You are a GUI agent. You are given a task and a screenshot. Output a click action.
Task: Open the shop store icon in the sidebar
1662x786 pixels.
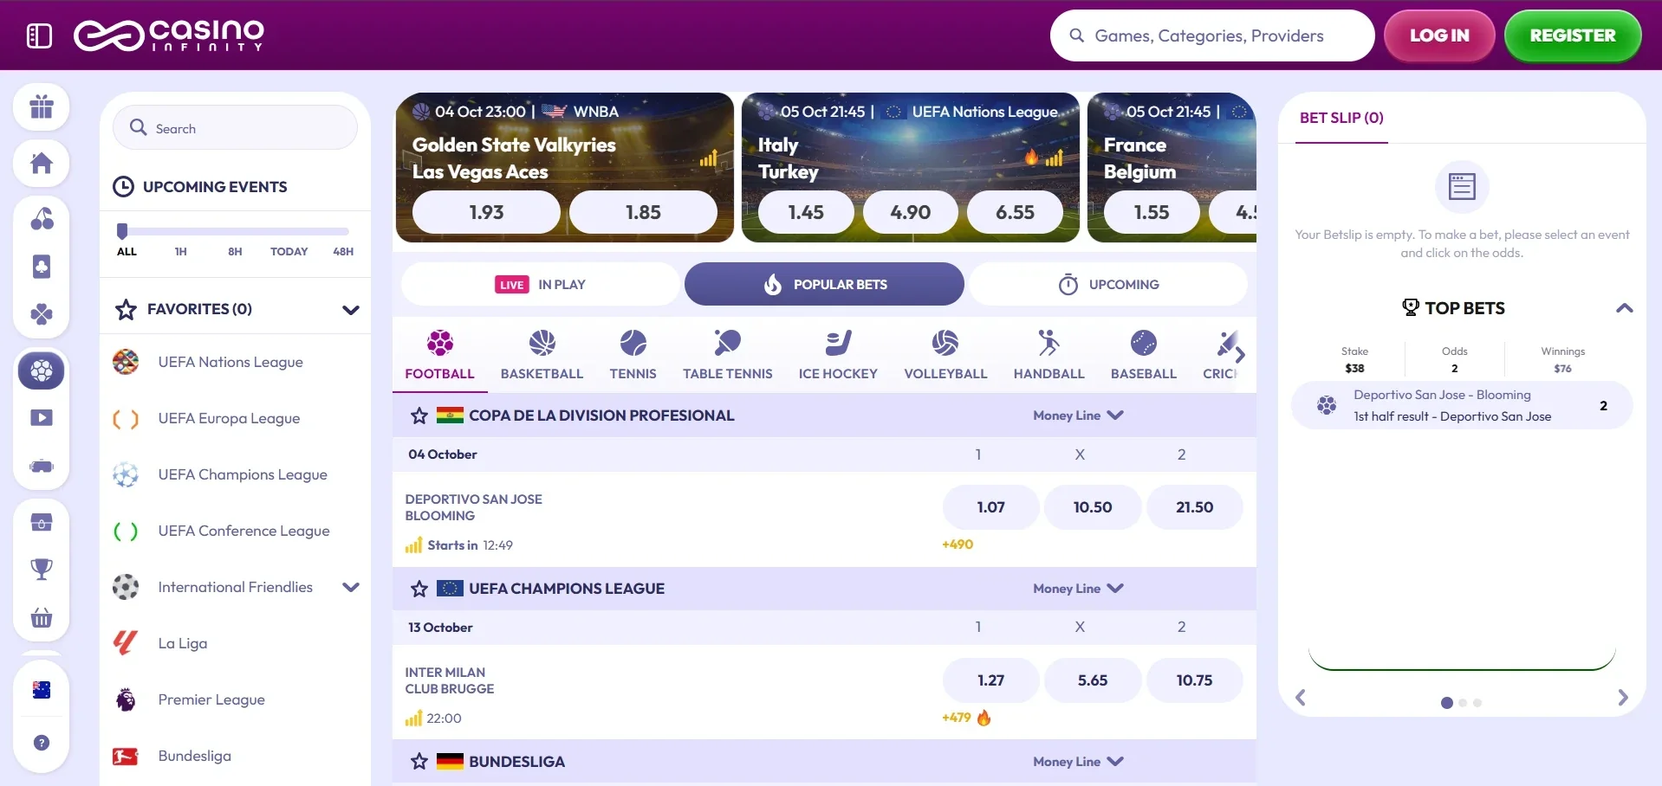[x=42, y=522]
